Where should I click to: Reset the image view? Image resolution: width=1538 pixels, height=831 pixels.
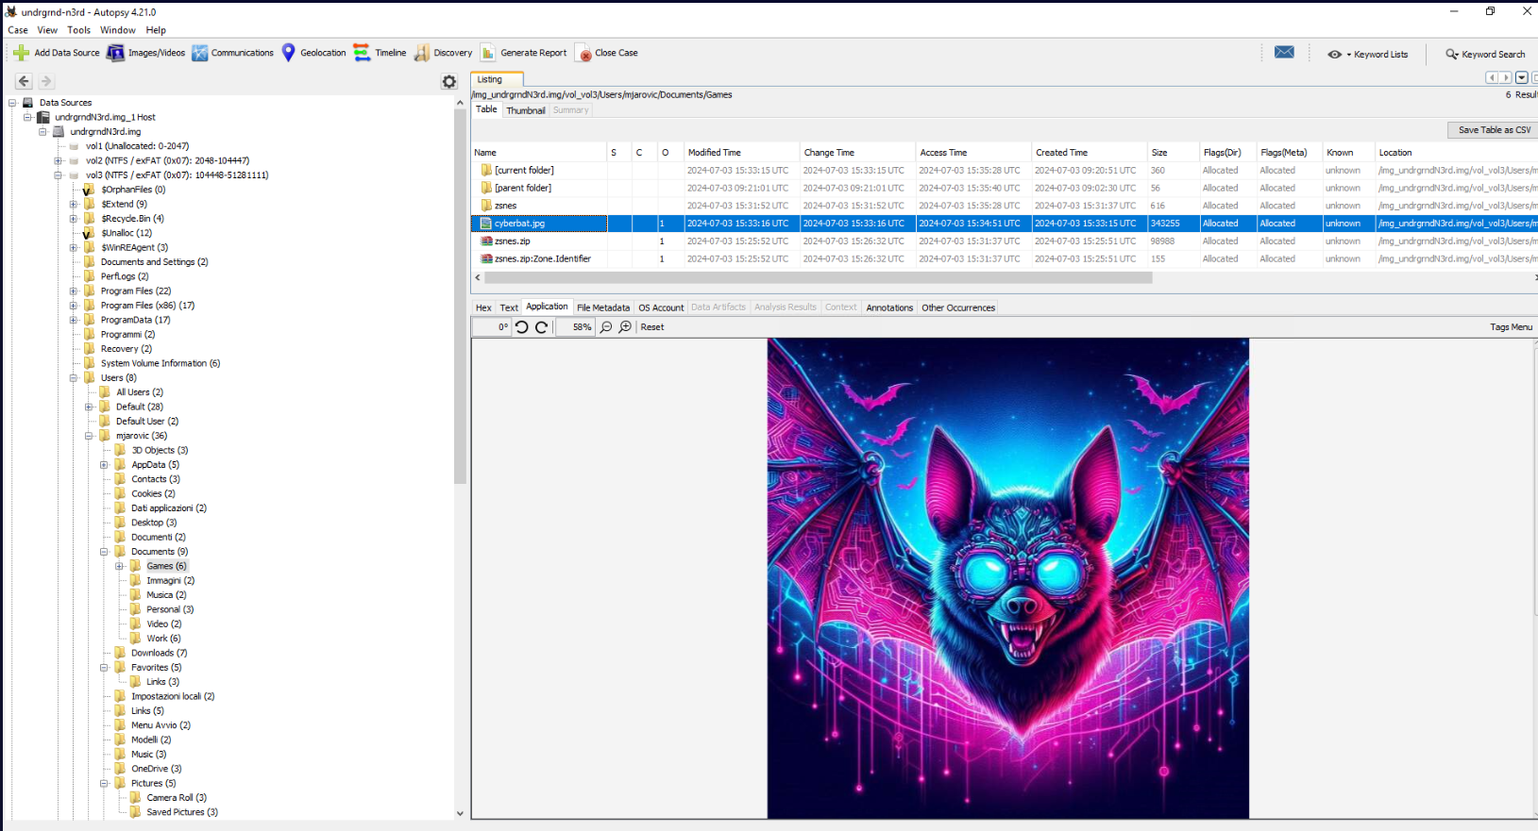(652, 327)
